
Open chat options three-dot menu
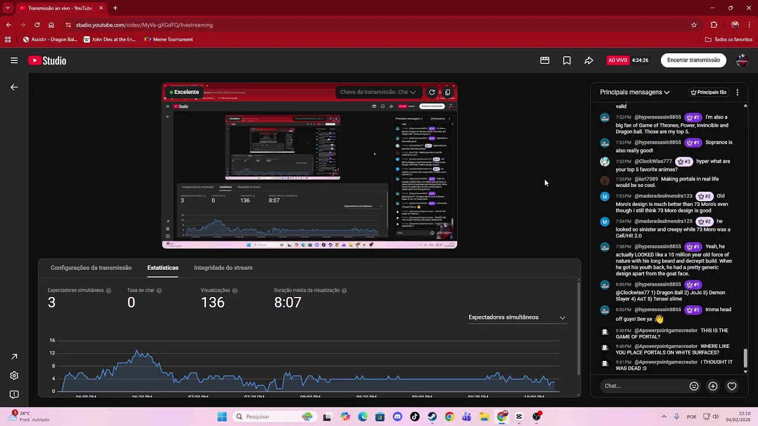coord(737,92)
